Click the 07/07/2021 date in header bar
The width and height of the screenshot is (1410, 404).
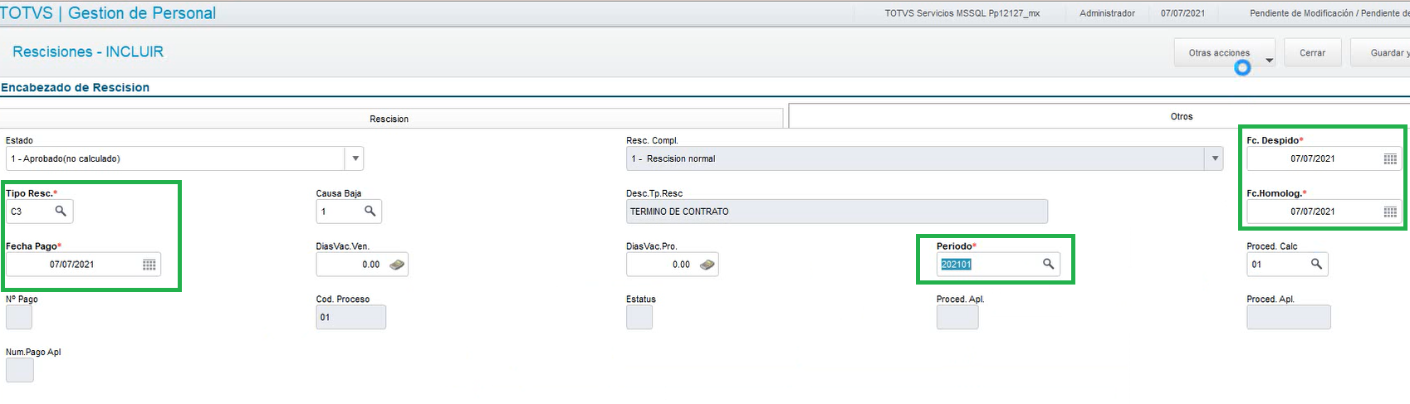click(x=1182, y=13)
